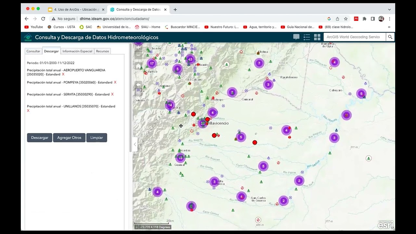This screenshot has width=416, height=234.
Task: Go to previous map extent arrow
Action: [138, 84]
